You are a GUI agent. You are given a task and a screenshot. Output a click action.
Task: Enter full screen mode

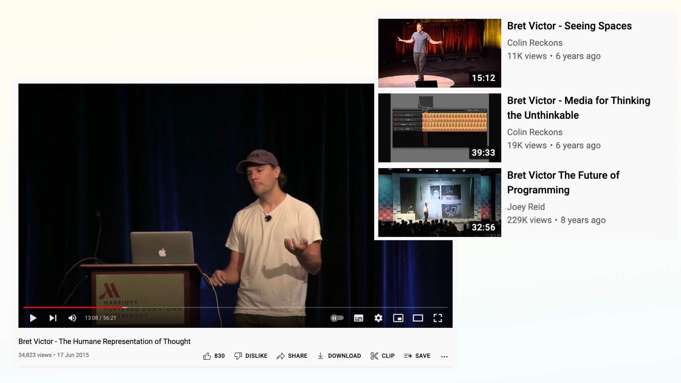pyautogui.click(x=438, y=318)
